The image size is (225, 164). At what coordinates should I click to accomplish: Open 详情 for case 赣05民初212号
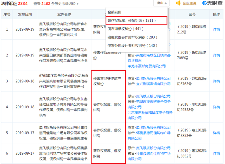coord(217,29)
